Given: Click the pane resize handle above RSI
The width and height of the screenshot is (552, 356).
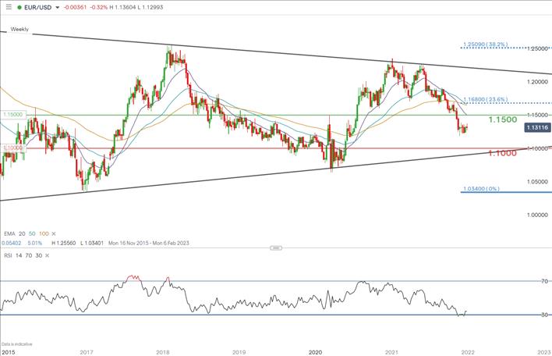Looking at the screenshot, I should [x=274, y=247].
